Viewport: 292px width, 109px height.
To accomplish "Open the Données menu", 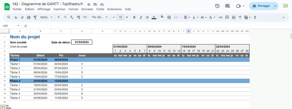I will click(87, 9).
